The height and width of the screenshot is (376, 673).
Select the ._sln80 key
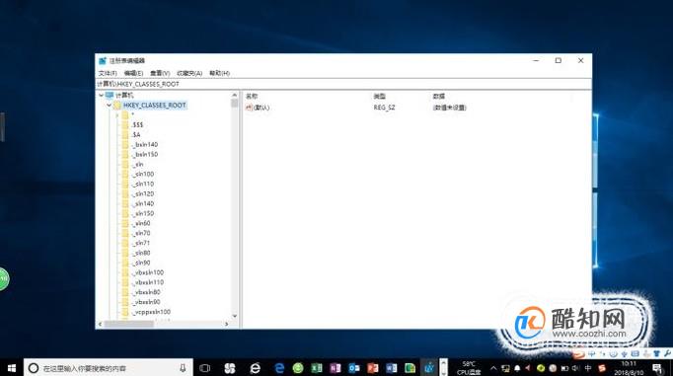coord(141,254)
